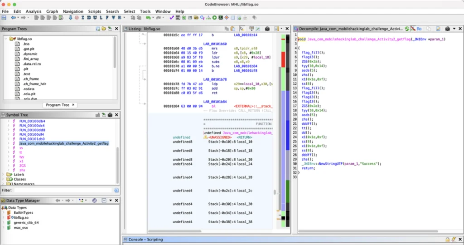Select the .got.plt section in Program Trees
Viewport: 464px width, 245px height.
29,49
